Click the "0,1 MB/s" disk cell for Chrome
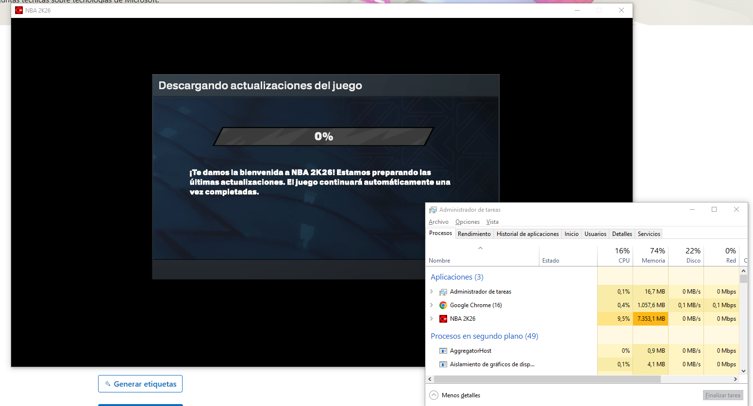 [686, 305]
